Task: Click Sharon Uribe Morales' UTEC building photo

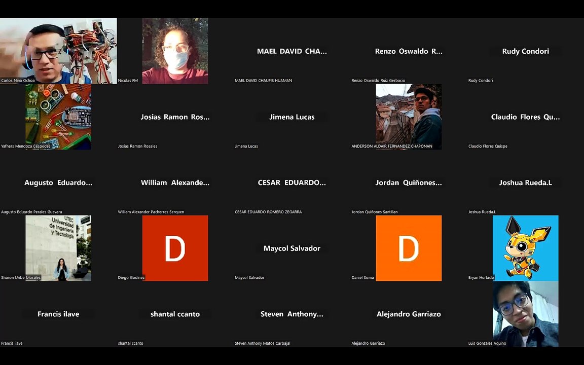Action: [58, 248]
